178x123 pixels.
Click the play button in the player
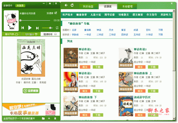click(x=30, y=28)
